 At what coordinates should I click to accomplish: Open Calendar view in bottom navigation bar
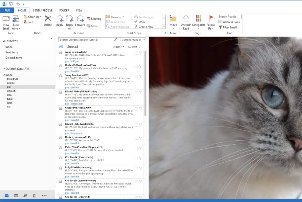[16, 195]
